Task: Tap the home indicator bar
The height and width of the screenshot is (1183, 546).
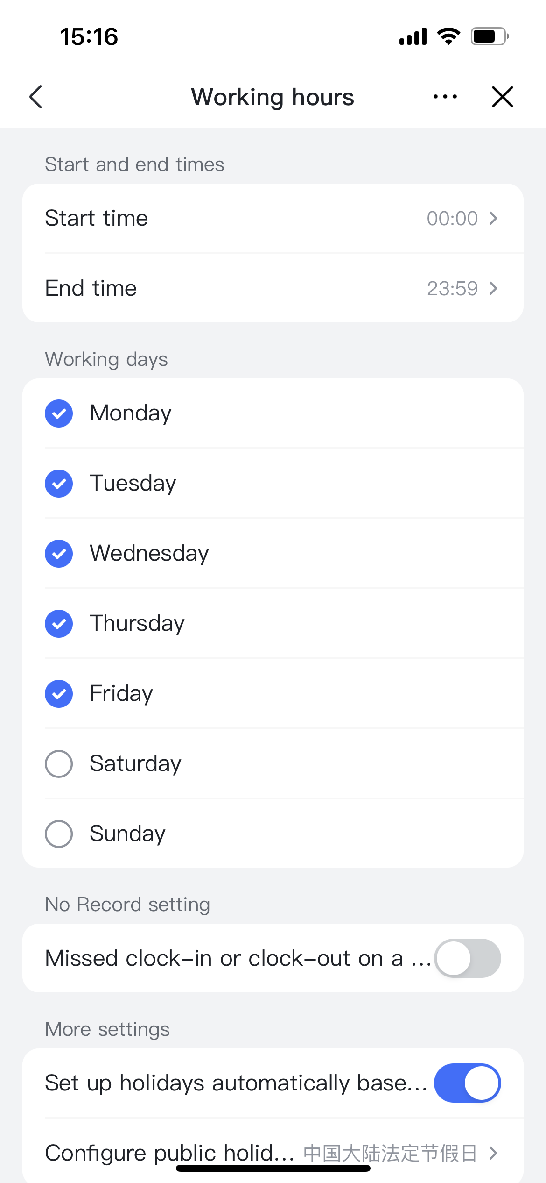Action: click(273, 1169)
